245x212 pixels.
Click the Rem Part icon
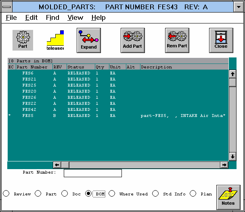point(177,40)
